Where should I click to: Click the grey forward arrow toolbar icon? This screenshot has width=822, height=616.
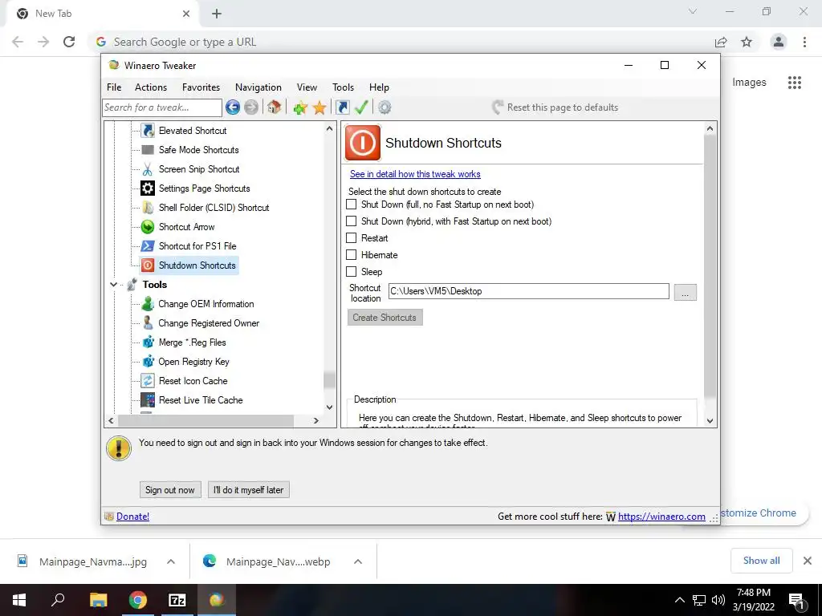(x=251, y=107)
